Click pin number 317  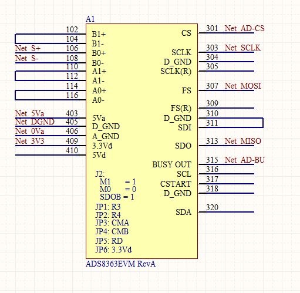pos(212,179)
